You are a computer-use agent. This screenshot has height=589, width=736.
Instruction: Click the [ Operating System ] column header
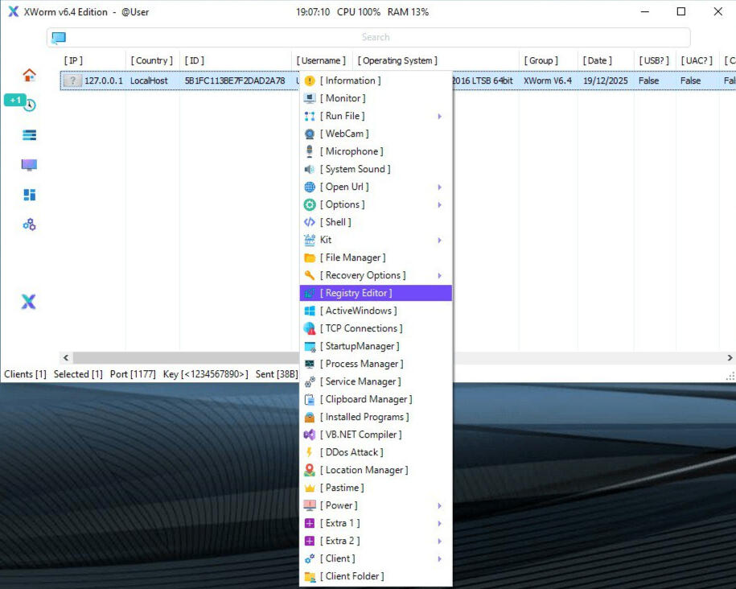pos(397,60)
